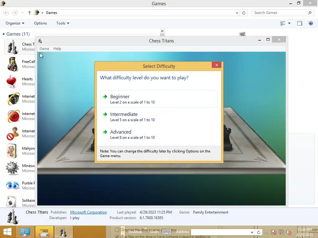Select the FreeCell game icon
The height and width of the screenshot is (238, 318).
pos(12,64)
